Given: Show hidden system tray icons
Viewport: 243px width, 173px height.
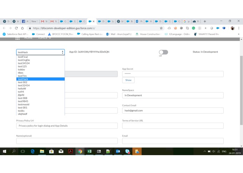Looking at the screenshot, I should click(x=205, y=151).
